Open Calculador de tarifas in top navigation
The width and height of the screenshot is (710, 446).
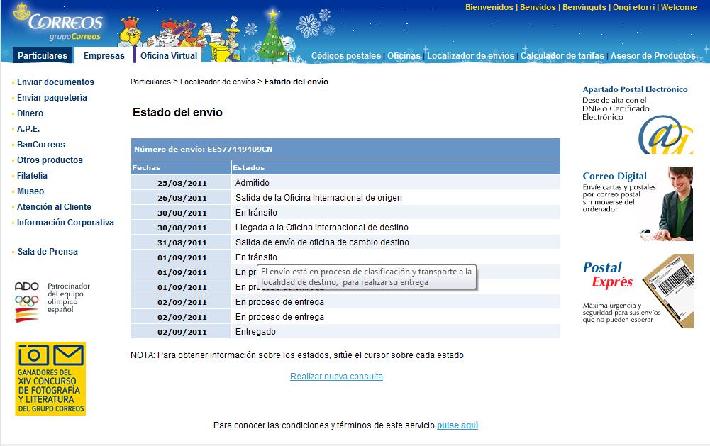coord(562,56)
